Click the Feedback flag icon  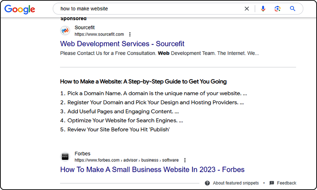click(272, 183)
